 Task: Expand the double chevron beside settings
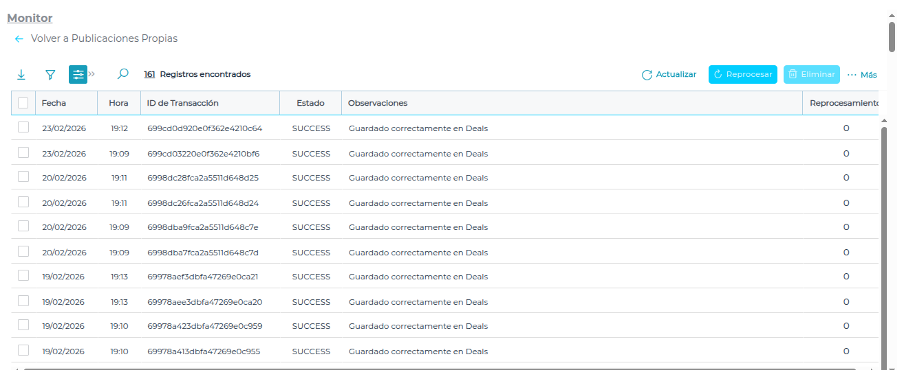[92, 74]
